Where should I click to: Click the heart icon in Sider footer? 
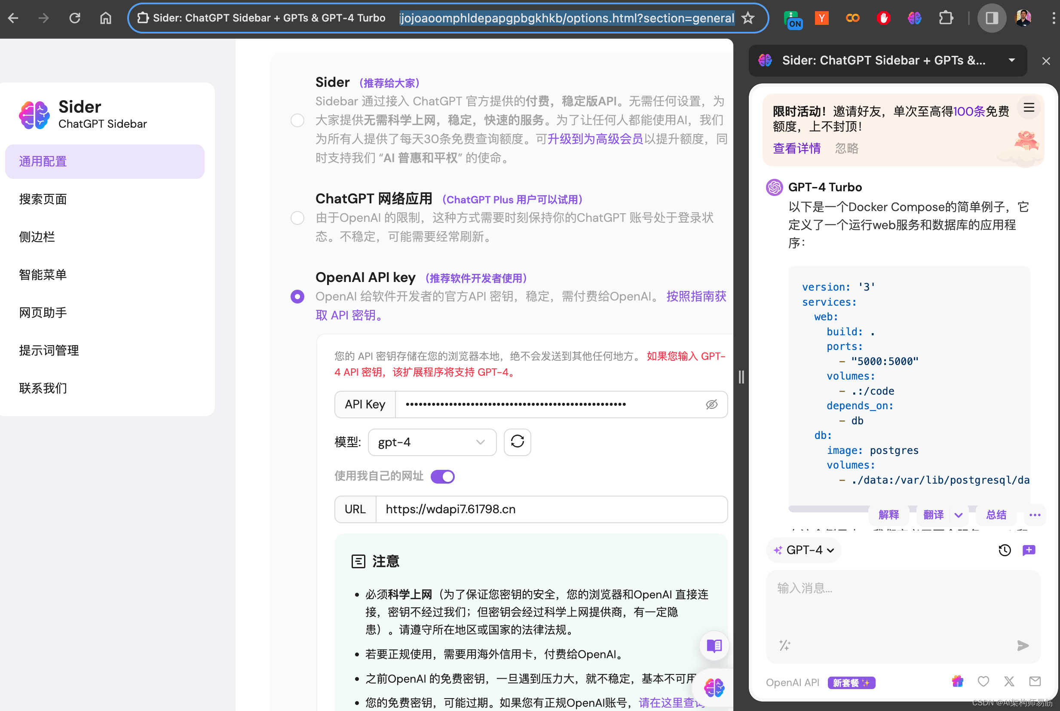coord(983,681)
